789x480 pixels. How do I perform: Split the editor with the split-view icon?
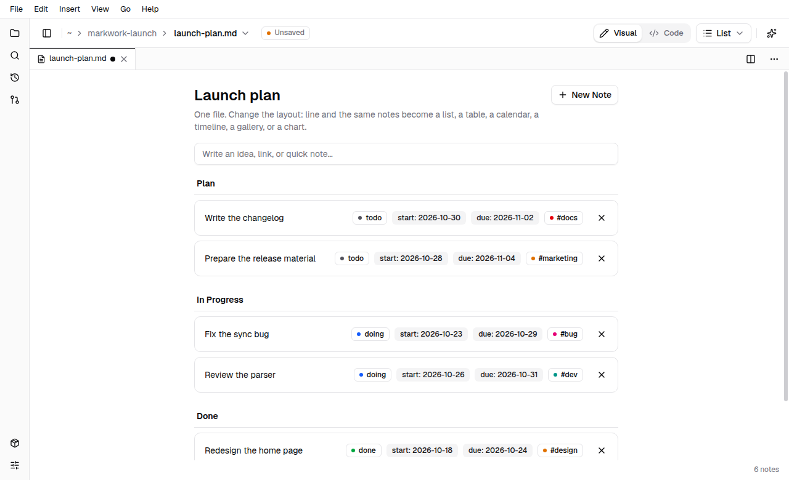[751, 59]
